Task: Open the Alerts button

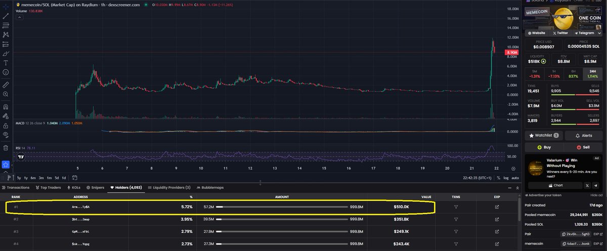Action: 584,136
